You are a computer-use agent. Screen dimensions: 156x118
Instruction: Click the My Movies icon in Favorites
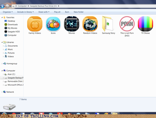[6, 28]
